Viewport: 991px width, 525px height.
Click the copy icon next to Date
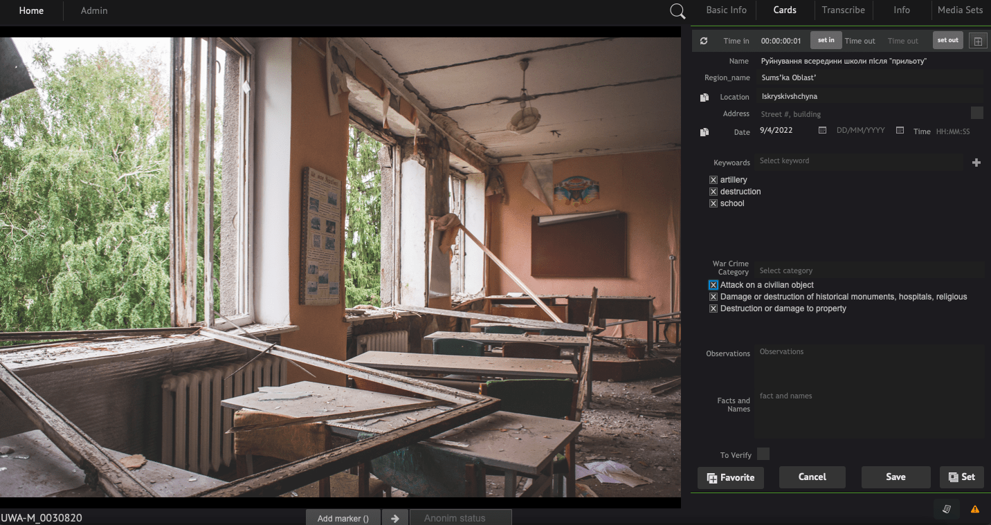[x=704, y=132]
